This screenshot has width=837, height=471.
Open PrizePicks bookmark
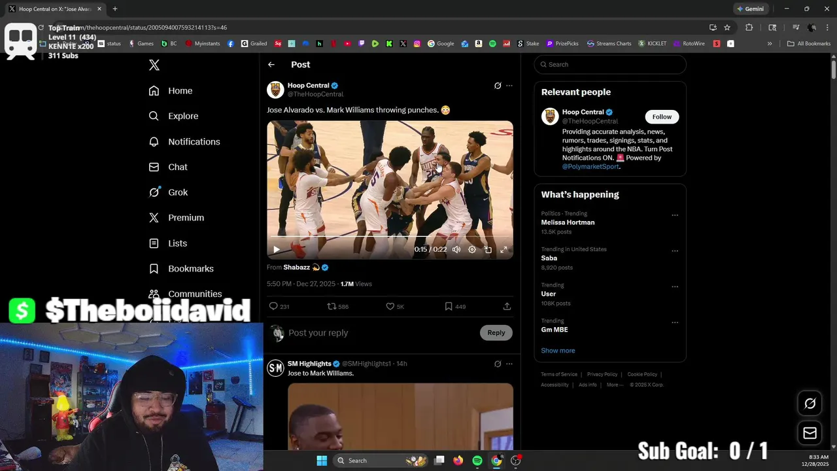(x=562, y=44)
